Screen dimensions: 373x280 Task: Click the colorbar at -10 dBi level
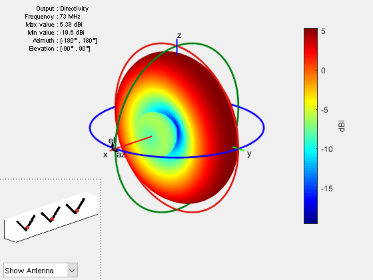pos(310,149)
